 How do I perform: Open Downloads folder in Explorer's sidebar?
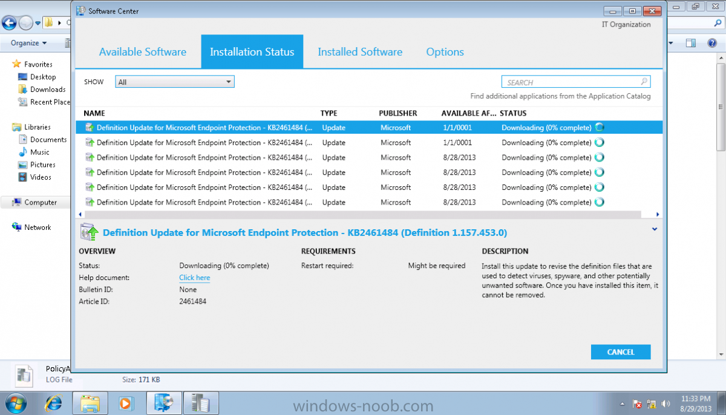click(x=47, y=90)
